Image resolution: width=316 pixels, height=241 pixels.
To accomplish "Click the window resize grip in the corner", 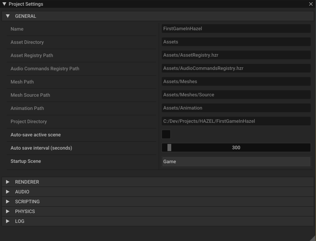I will [313, 238].
